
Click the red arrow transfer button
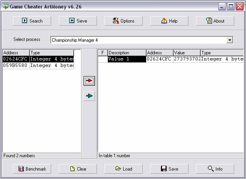coord(89,81)
